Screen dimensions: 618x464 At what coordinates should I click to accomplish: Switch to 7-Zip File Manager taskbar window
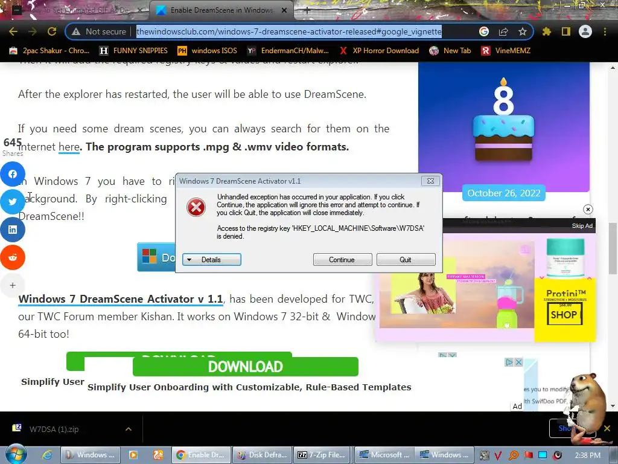pyautogui.click(x=322, y=455)
